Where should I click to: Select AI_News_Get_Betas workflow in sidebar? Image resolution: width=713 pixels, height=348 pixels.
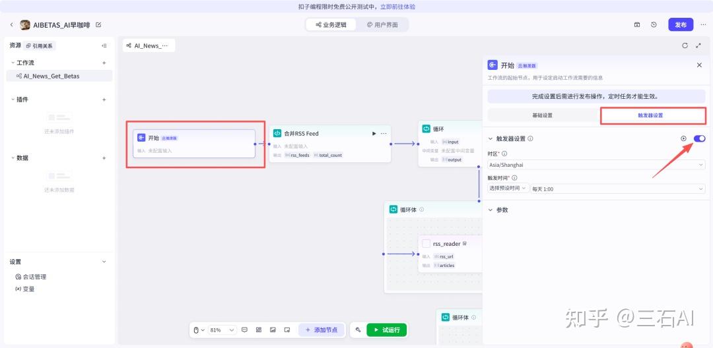coord(51,76)
